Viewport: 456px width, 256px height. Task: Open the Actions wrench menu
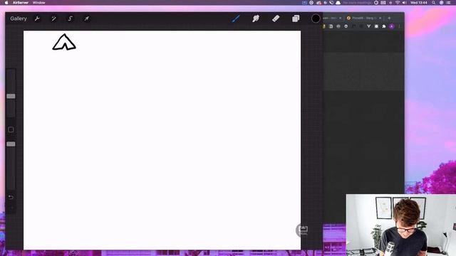coord(37,18)
